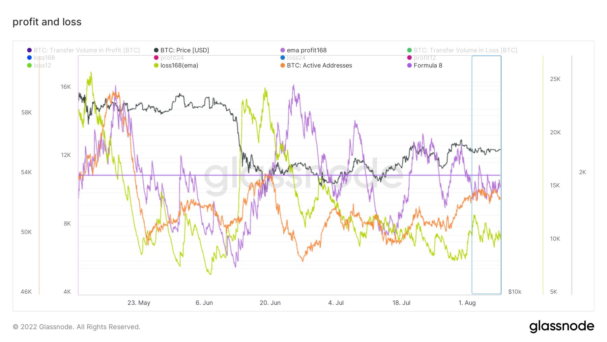
Task: Click the 20. Jun date axis label
Action: click(x=270, y=303)
